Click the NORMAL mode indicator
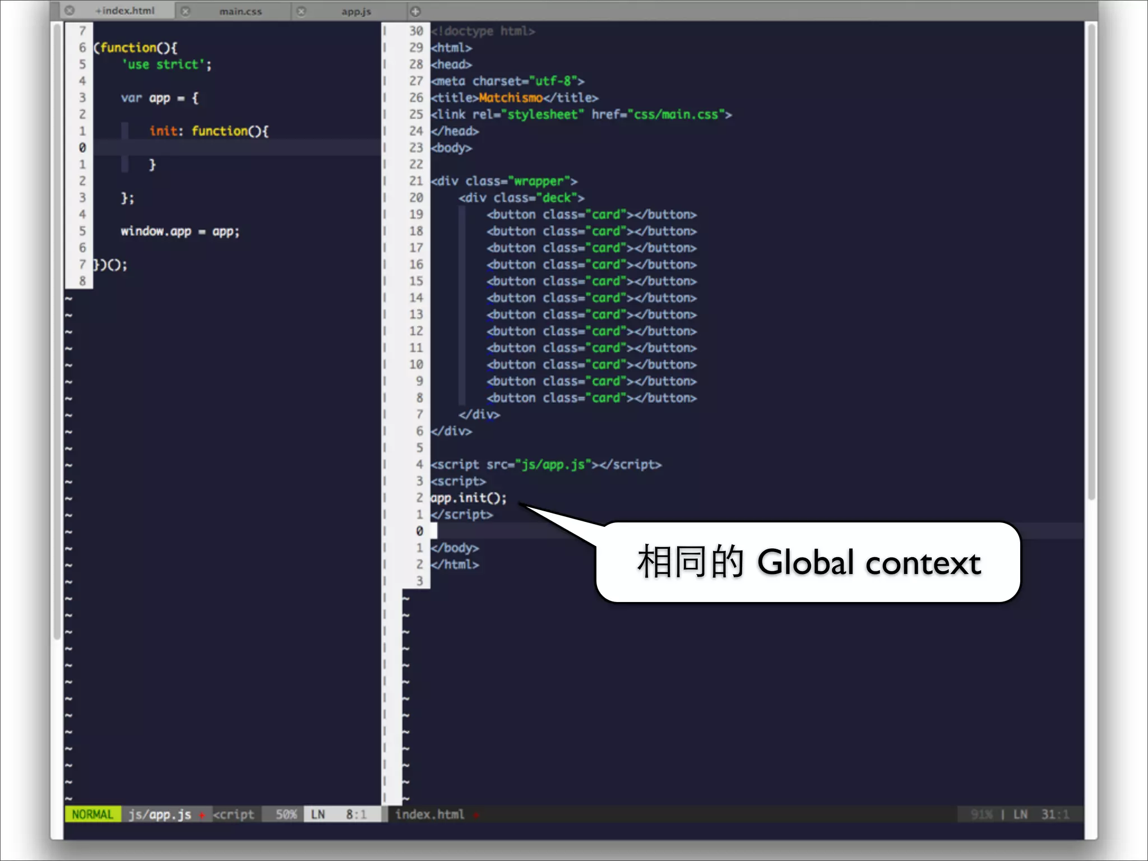The height and width of the screenshot is (861, 1148). coord(92,814)
